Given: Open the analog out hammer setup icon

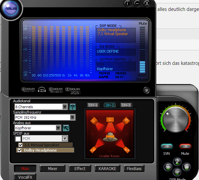Looking at the screenshot, I should 66,128.
